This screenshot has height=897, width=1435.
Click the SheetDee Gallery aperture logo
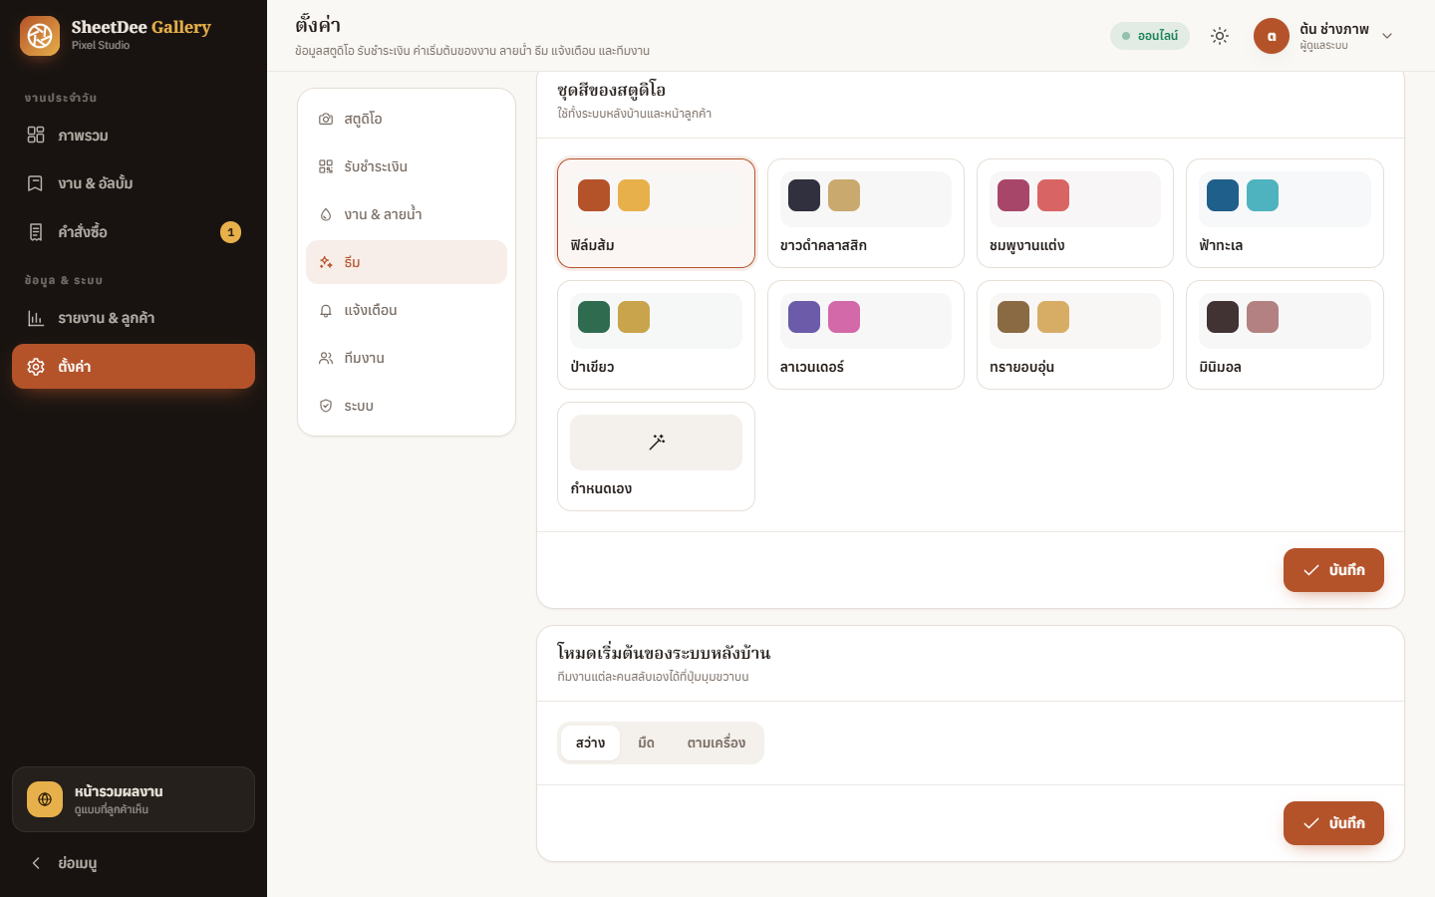pos(40,36)
